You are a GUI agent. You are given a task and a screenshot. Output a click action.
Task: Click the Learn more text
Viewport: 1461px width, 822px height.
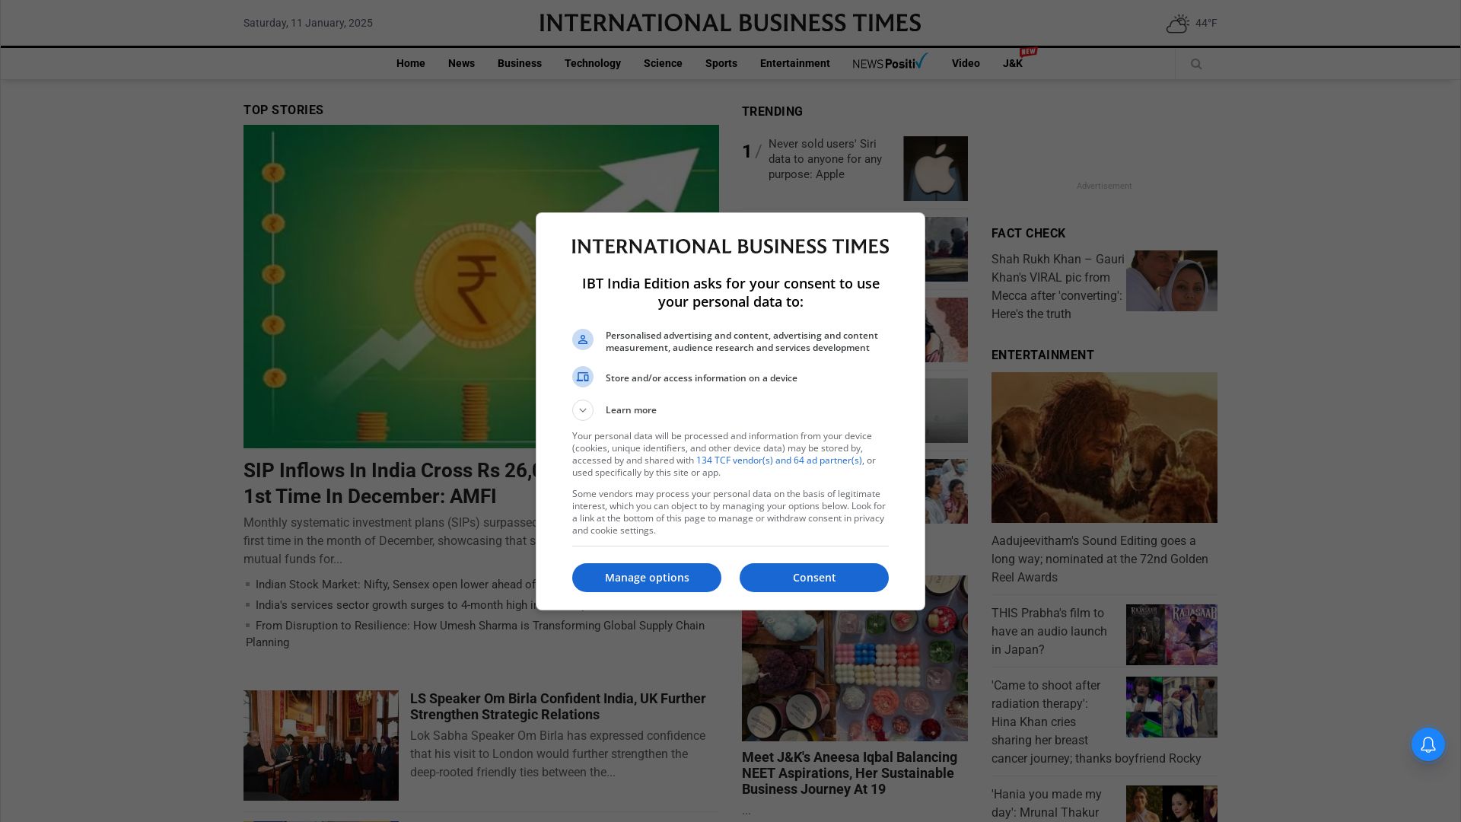(x=631, y=410)
